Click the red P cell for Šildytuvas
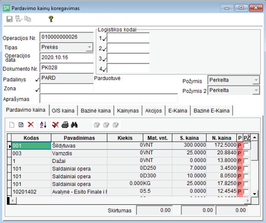The width and height of the screenshot is (266, 223). pos(240,145)
